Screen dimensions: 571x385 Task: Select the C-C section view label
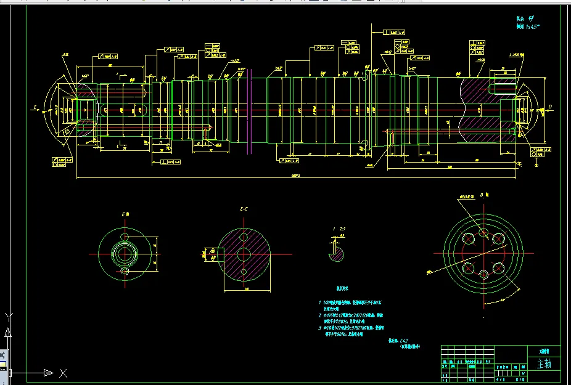point(244,209)
